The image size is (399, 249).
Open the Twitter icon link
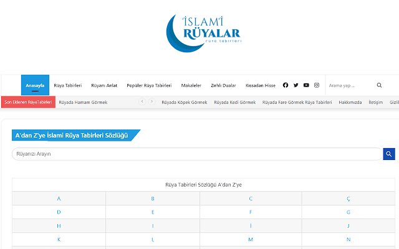click(x=296, y=85)
